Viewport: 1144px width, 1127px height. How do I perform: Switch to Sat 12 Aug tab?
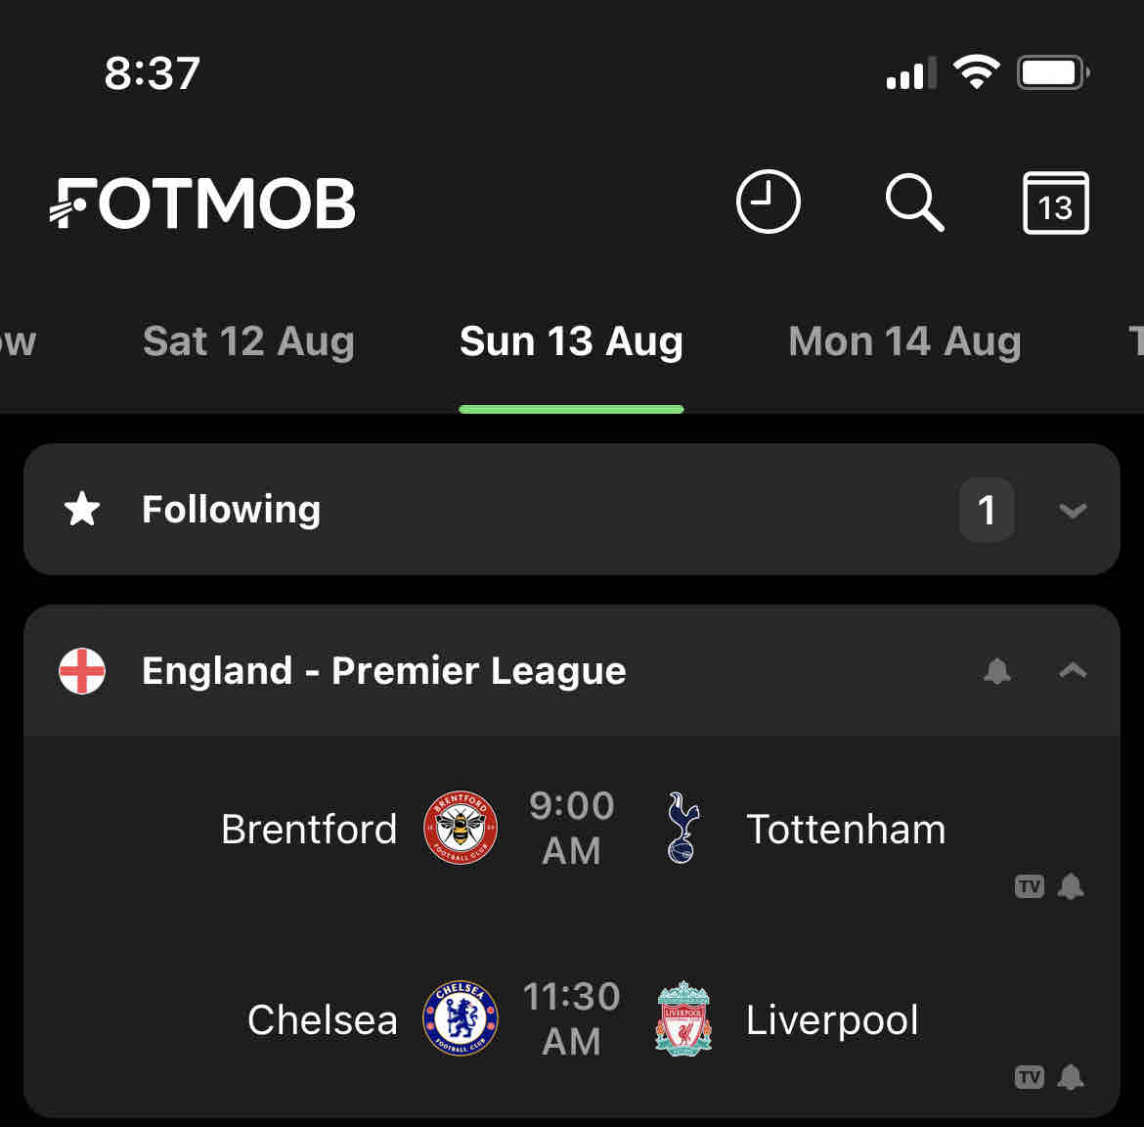point(248,341)
